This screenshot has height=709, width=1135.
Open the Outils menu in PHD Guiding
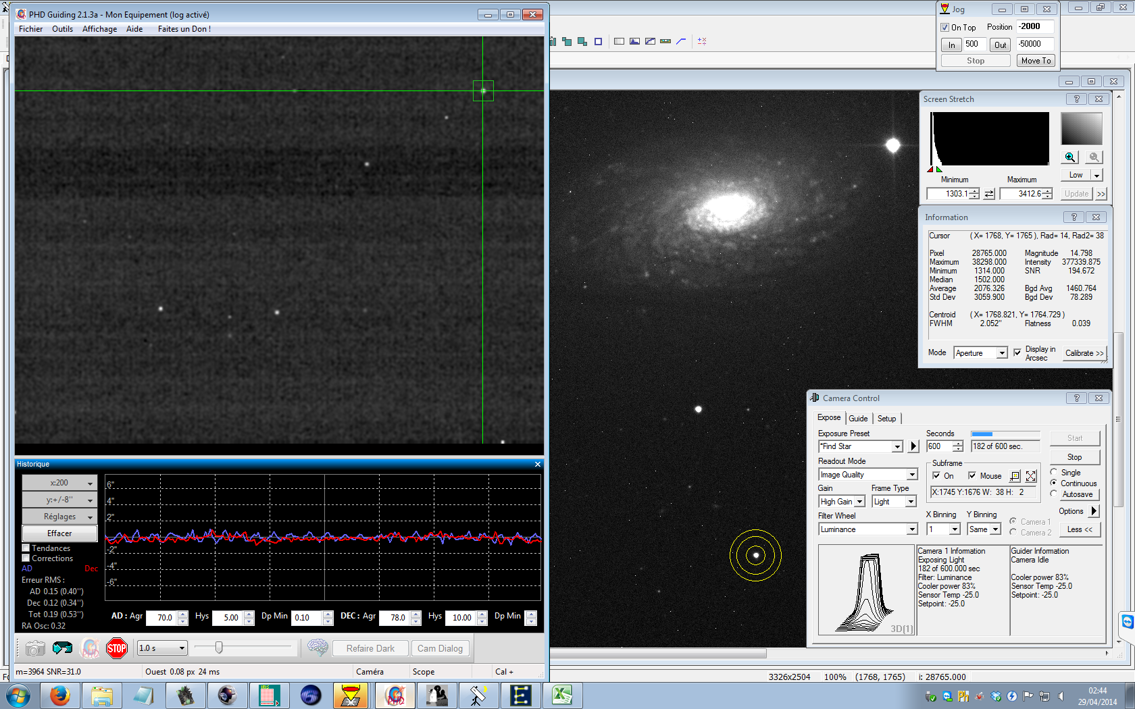pos(62,28)
